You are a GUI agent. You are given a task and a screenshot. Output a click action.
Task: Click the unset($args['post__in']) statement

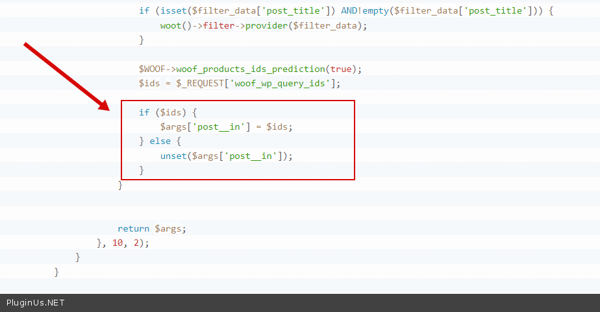[226, 156]
